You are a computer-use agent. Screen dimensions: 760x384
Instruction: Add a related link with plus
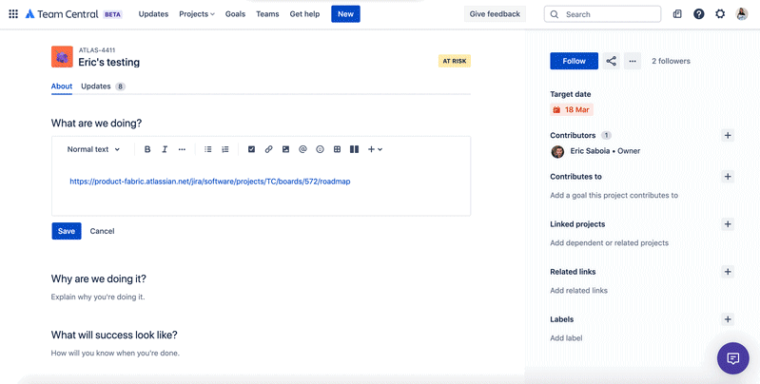point(728,272)
